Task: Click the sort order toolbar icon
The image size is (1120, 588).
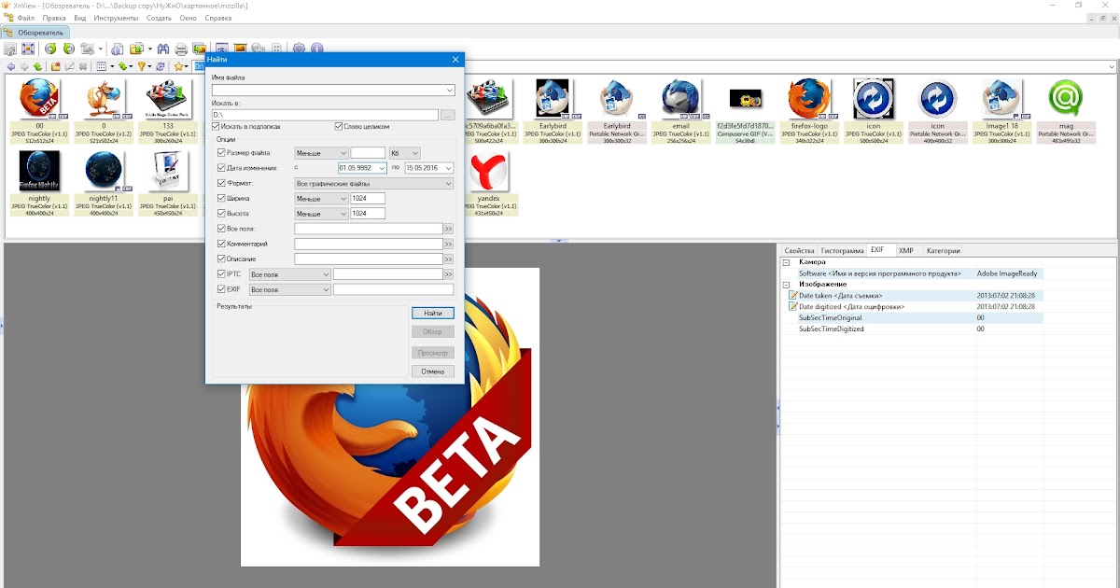Action: pos(123,66)
